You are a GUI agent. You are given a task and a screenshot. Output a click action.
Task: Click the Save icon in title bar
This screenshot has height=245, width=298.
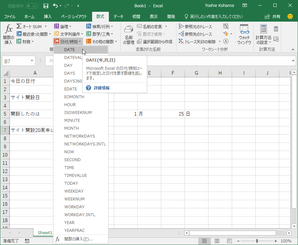[x=46, y=6]
